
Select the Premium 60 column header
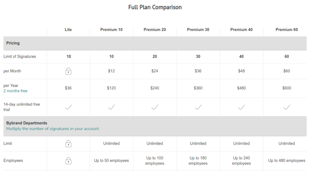(287, 30)
